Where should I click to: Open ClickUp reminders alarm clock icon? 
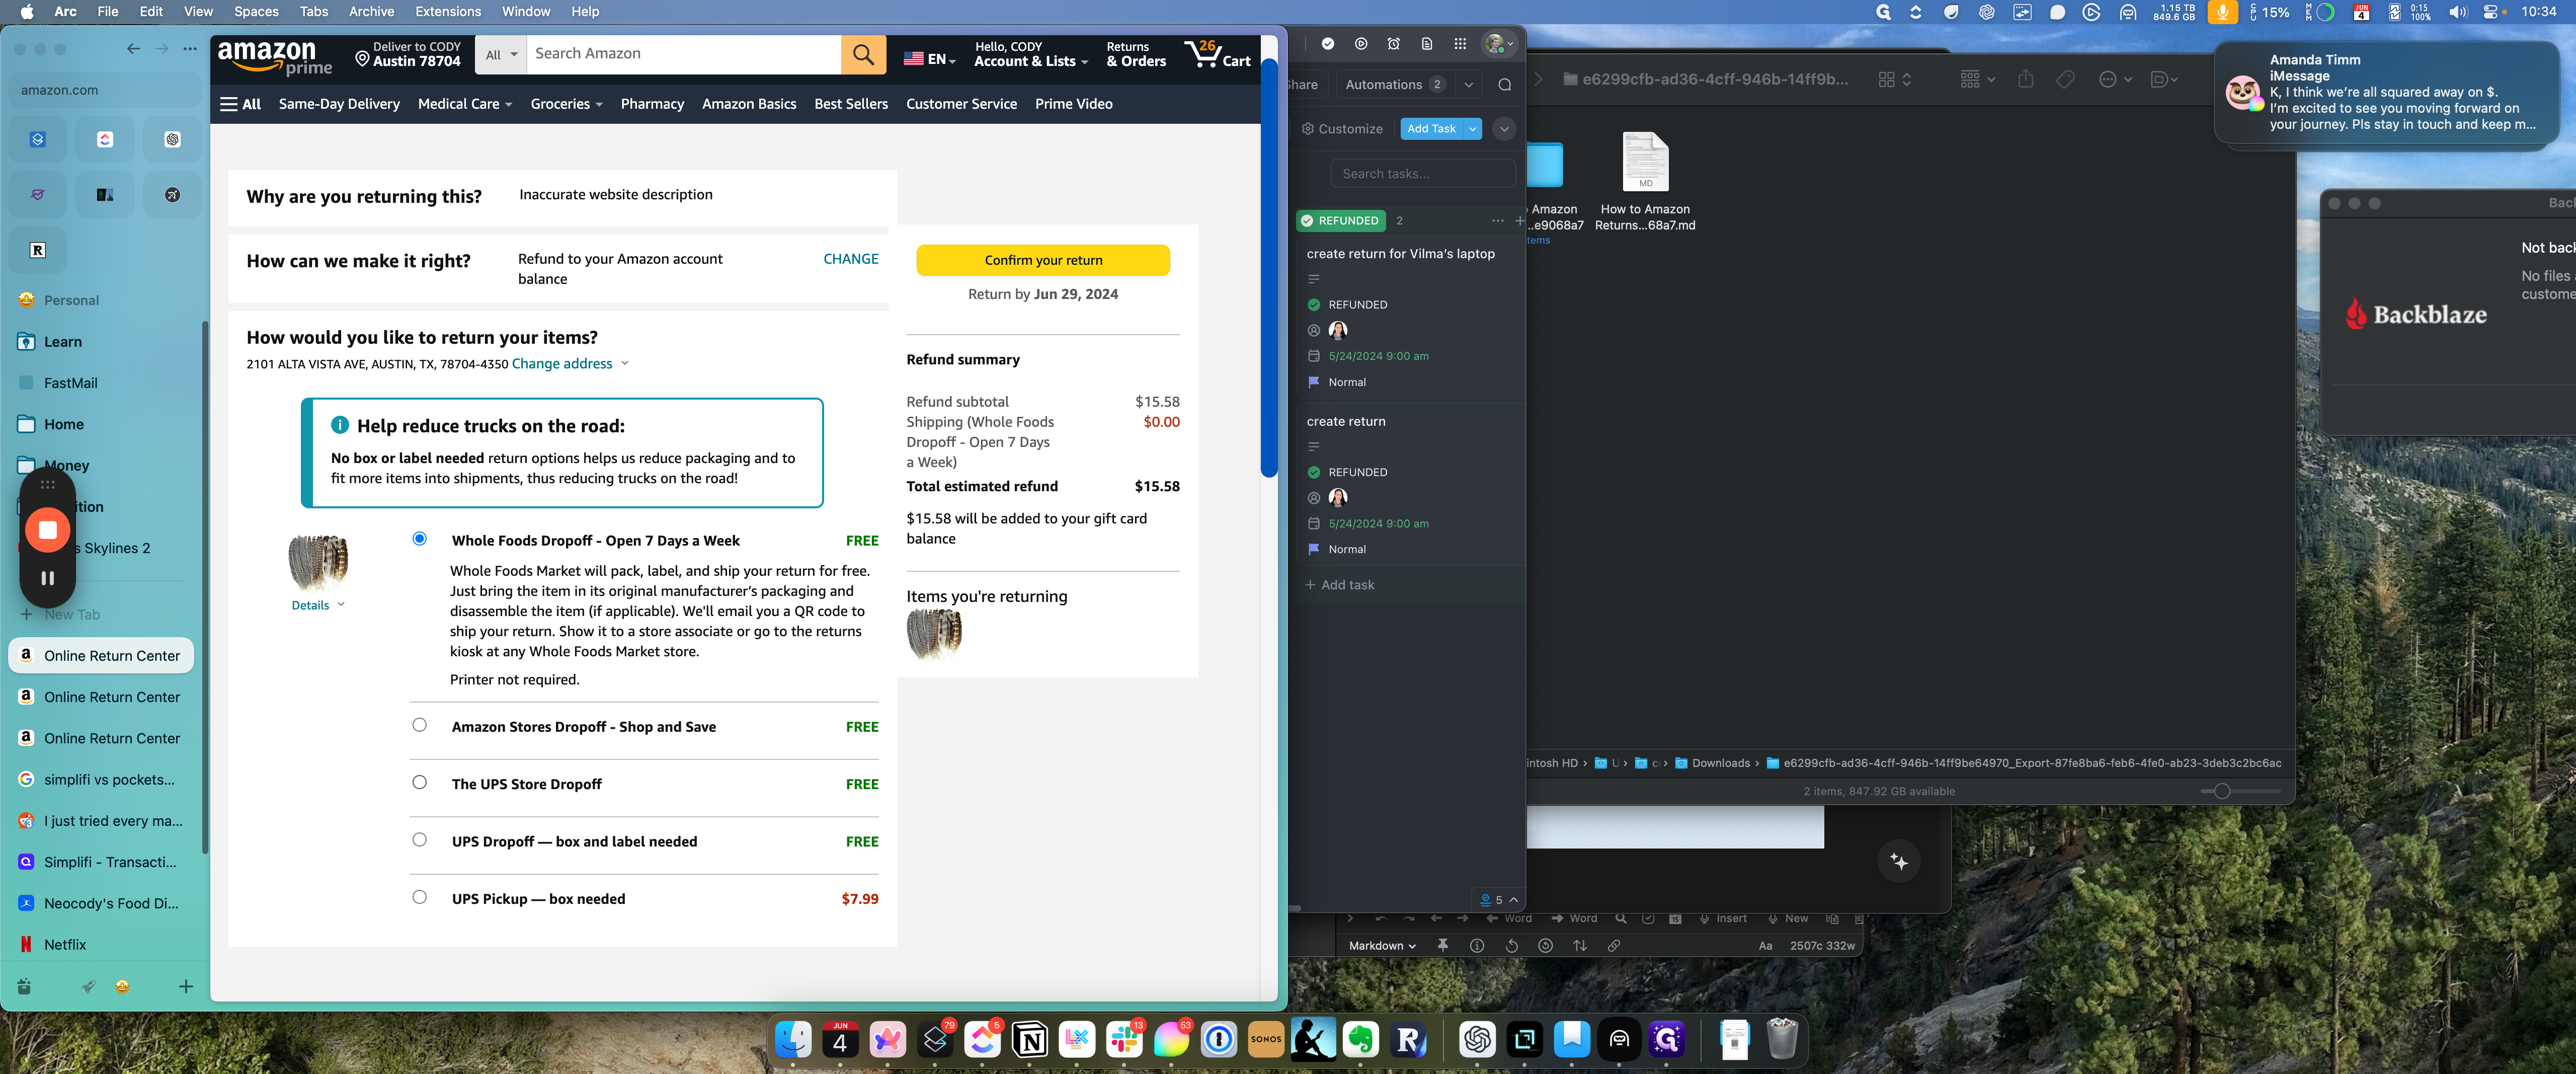(x=1393, y=44)
